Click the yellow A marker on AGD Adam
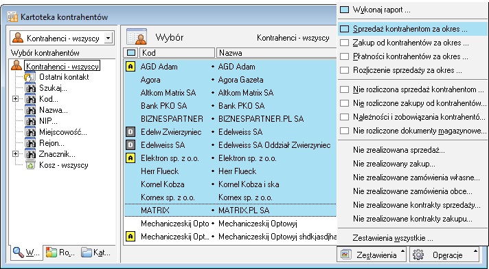This screenshot has width=489, height=269. coord(130,67)
